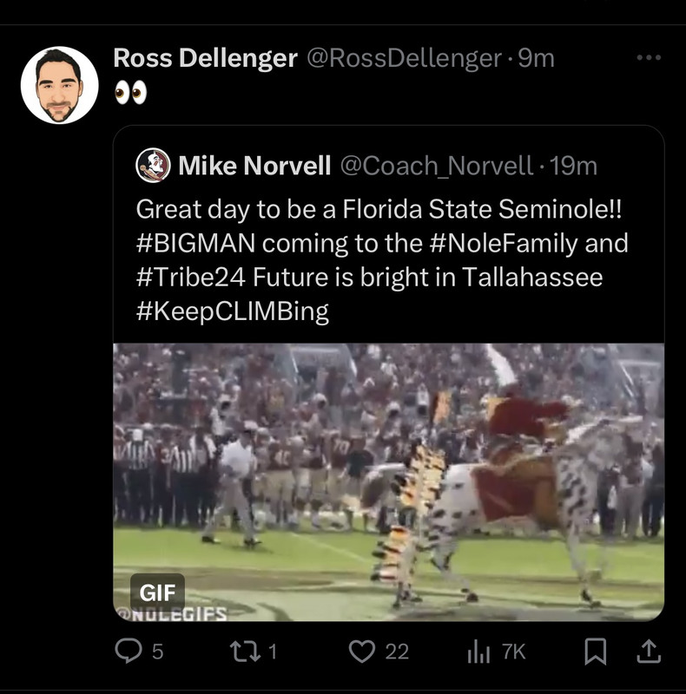Play the Seminole horse GIF

[x=389, y=481]
